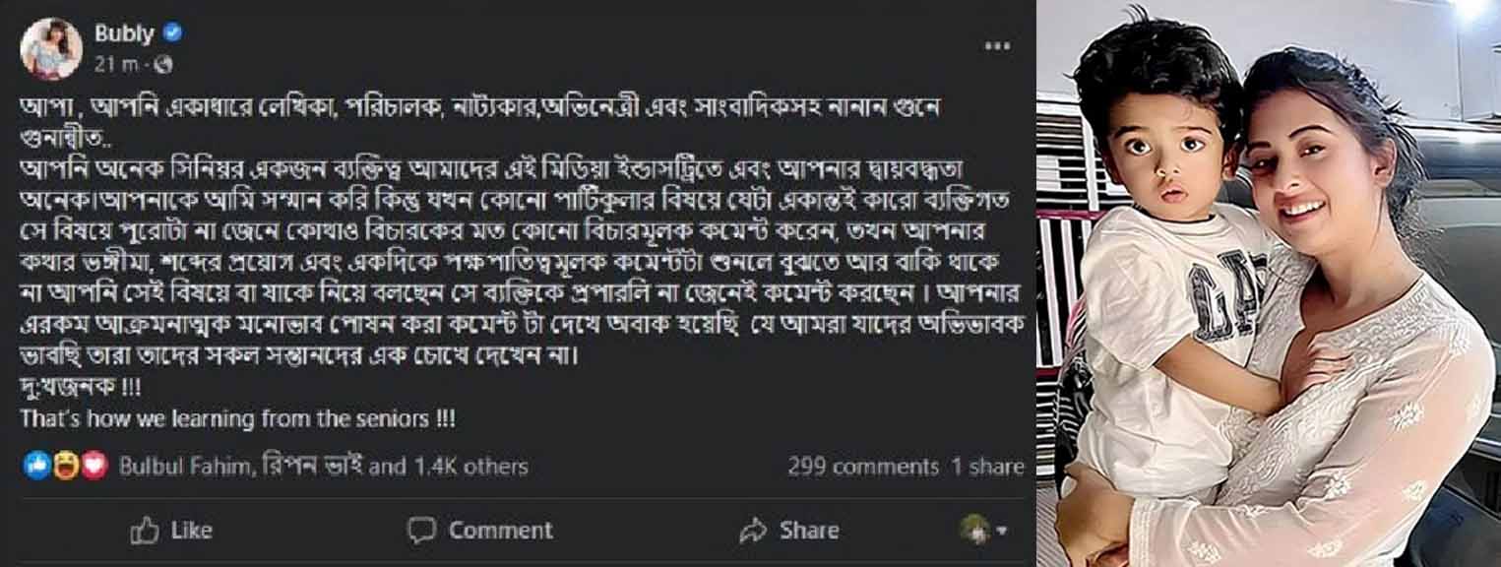Image resolution: width=1501 pixels, height=567 pixels.
Task: Open the three-dot post options menu
Action: 999,45
